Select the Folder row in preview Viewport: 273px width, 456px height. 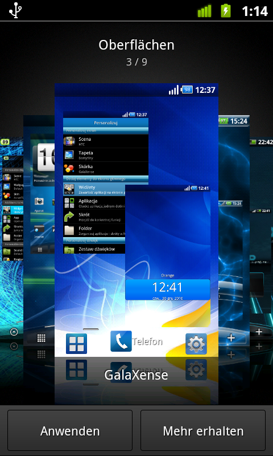94,231
